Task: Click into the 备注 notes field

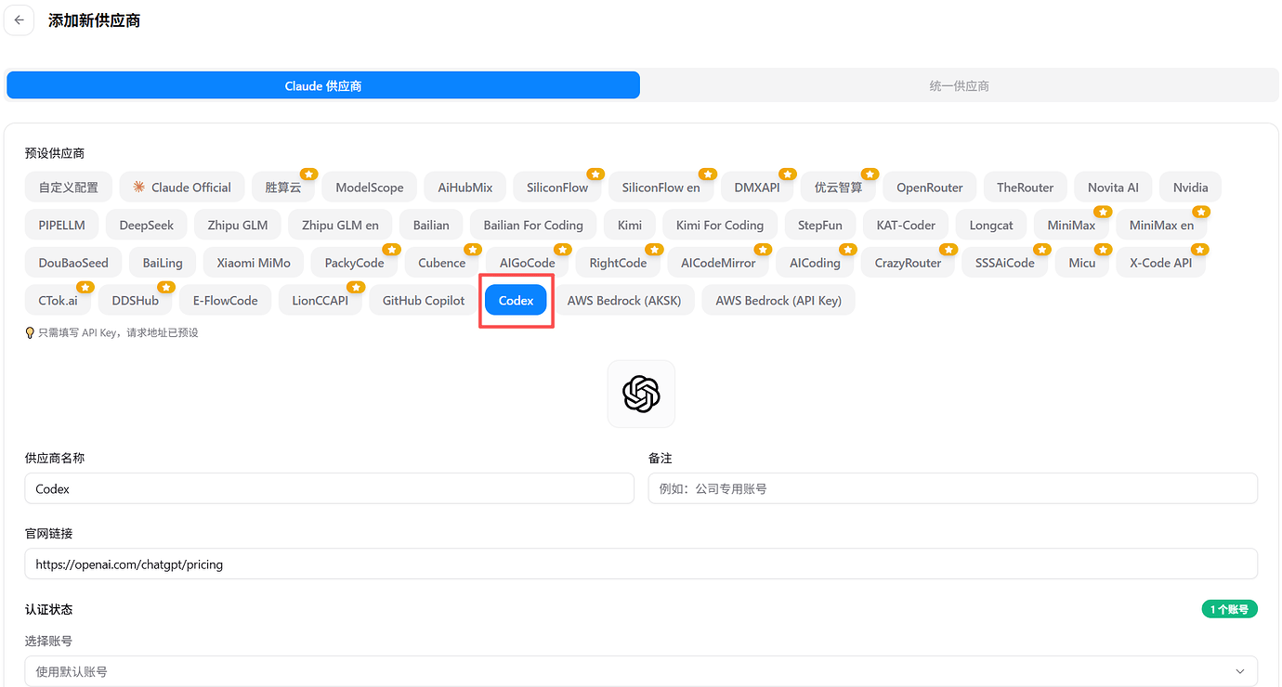Action: pos(953,488)
